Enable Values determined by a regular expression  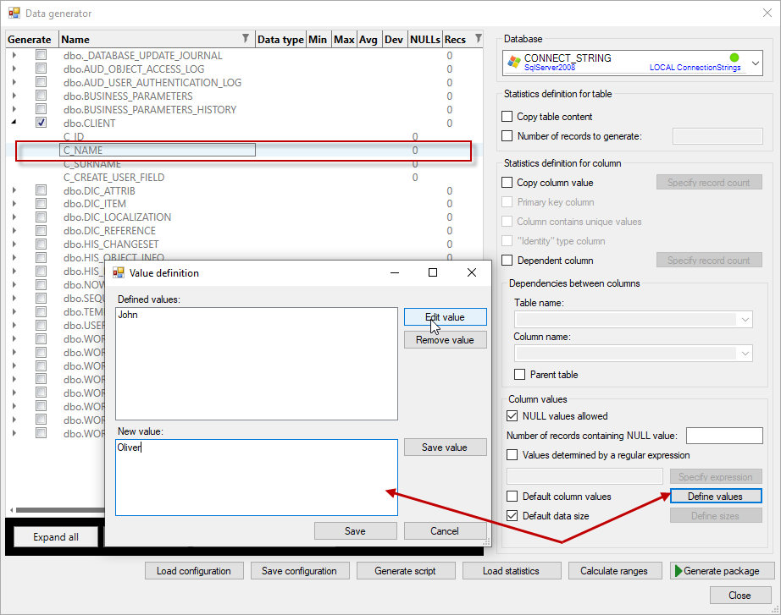tap(512, 455)
